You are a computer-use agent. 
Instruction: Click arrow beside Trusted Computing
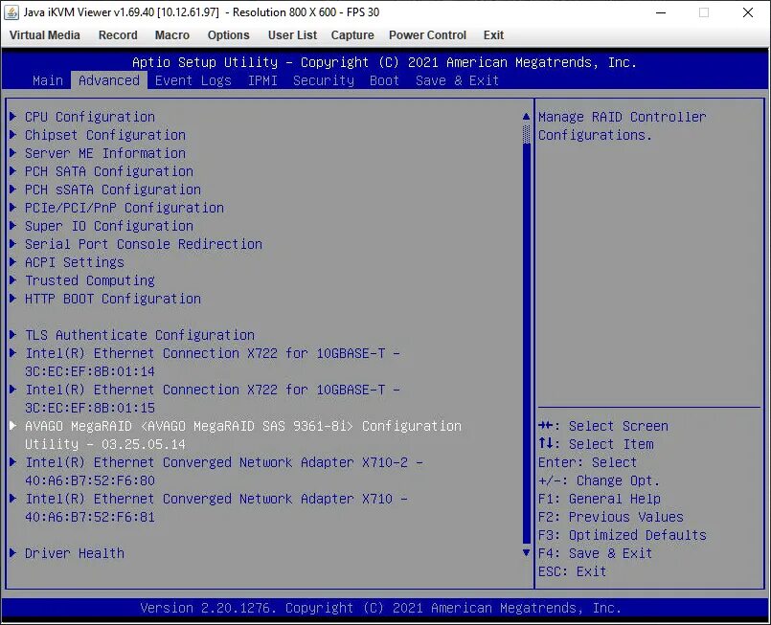13,280
